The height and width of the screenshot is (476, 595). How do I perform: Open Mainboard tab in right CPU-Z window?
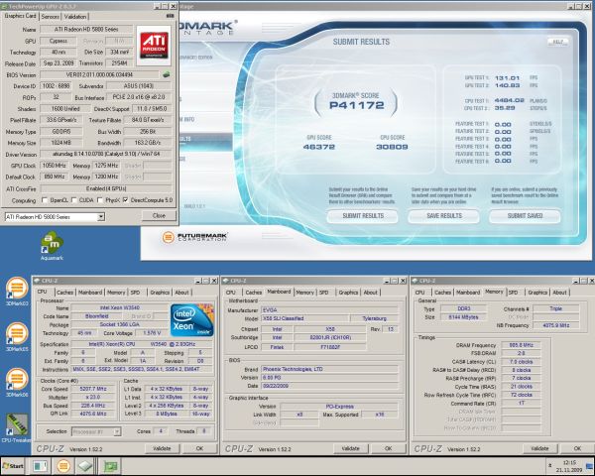click(x=468, y=293)
